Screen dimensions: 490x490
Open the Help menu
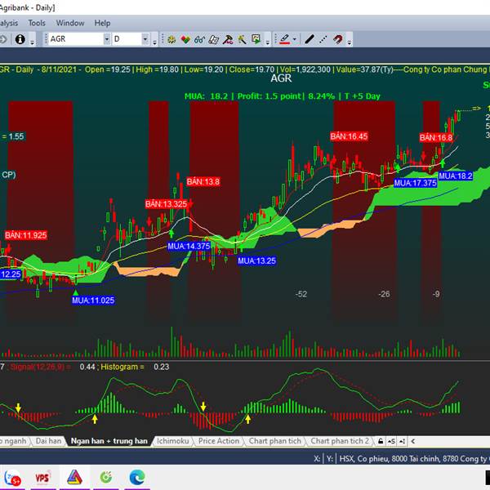tap(103, 23)
